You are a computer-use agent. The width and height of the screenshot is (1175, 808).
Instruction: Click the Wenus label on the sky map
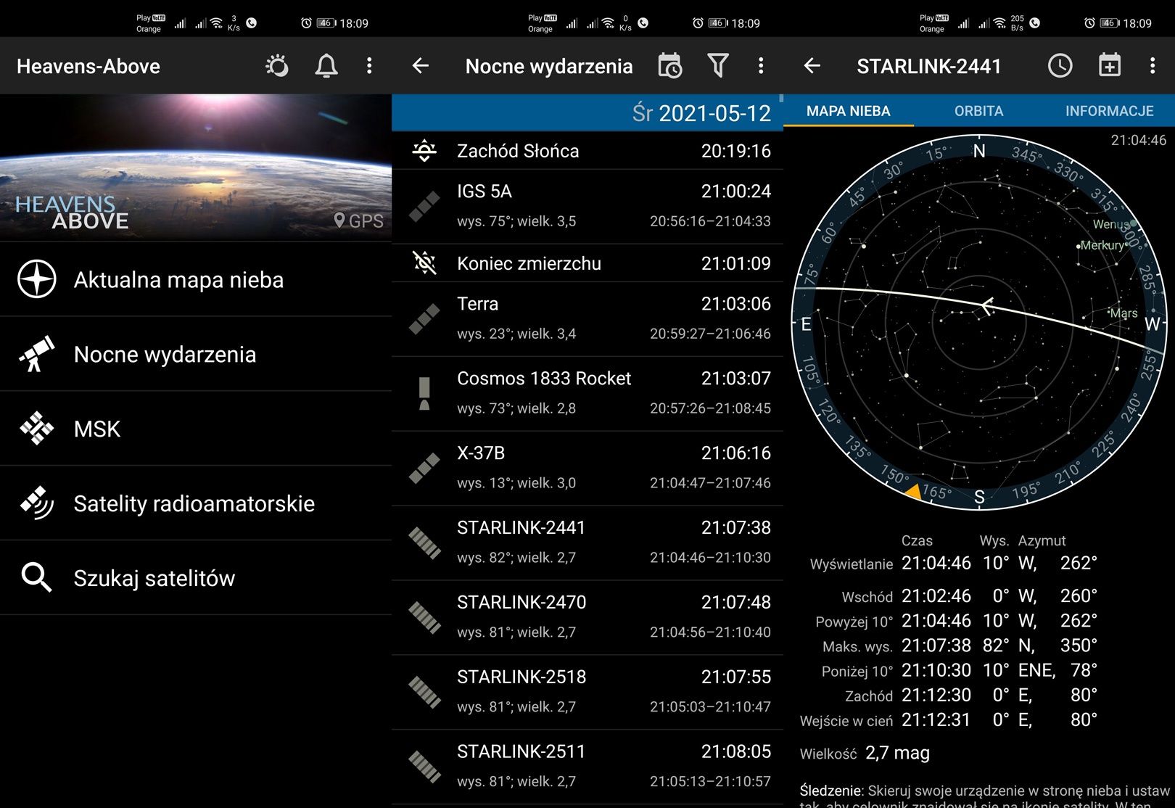point(1112,224)
